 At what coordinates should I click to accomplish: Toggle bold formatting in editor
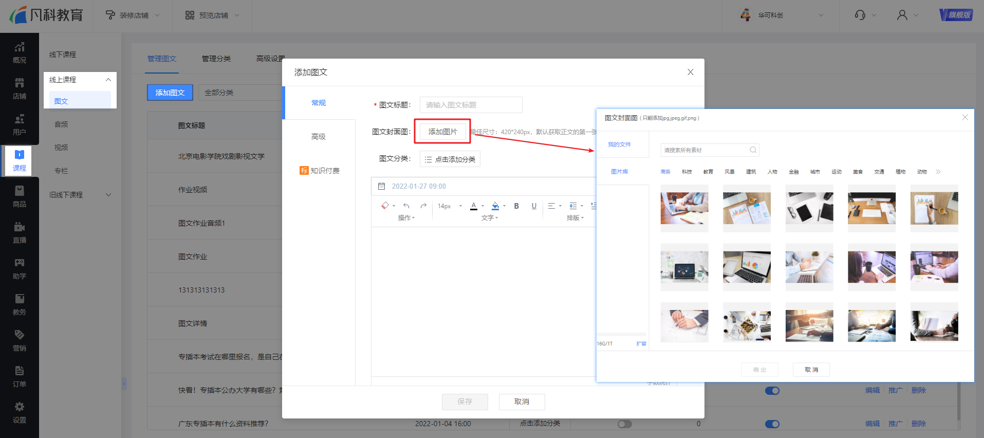(516, 206)
